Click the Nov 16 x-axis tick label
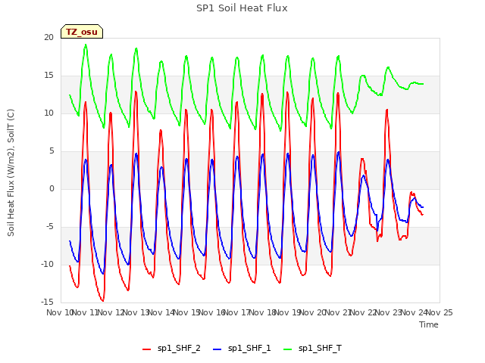Image resolution: width=485 pixels, height=363 pixels. [x=212, y=312]
